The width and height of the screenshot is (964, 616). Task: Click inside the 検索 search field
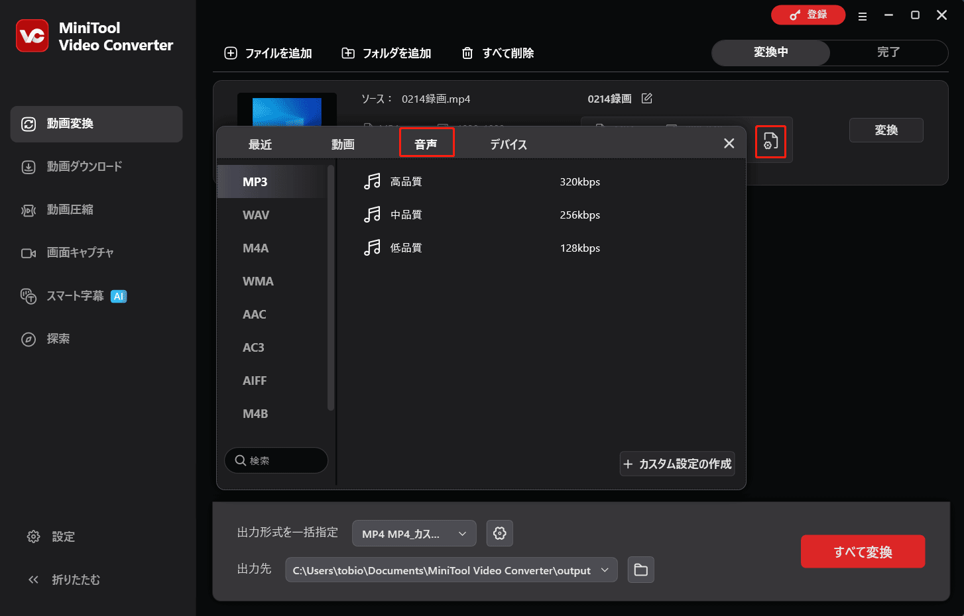tap(276, 460)
